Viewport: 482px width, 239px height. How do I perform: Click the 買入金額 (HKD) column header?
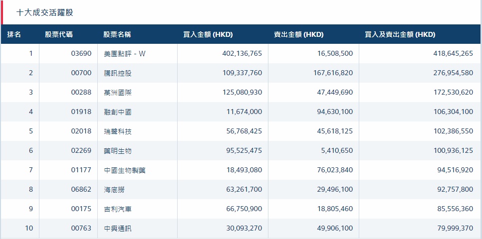208,35
